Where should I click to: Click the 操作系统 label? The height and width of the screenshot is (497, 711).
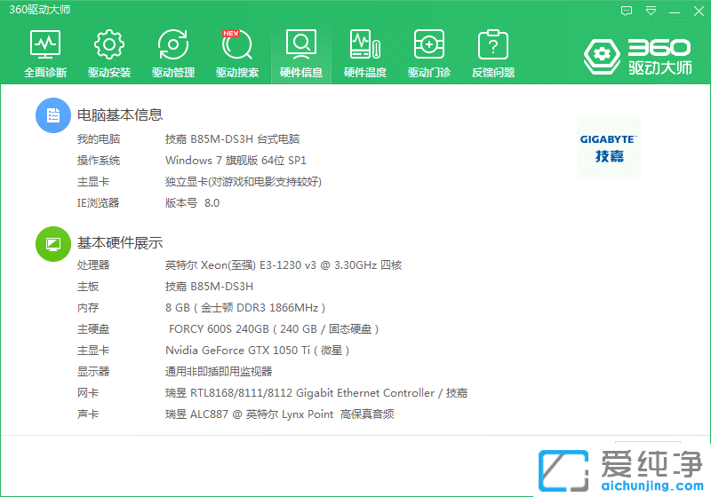pos(99,161)
